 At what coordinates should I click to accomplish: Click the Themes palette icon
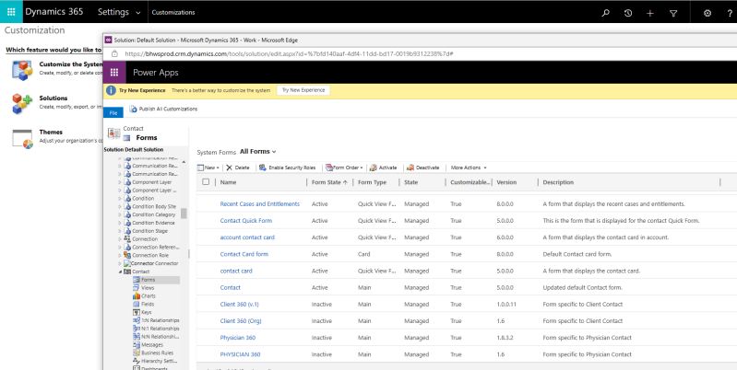(22, 139)
